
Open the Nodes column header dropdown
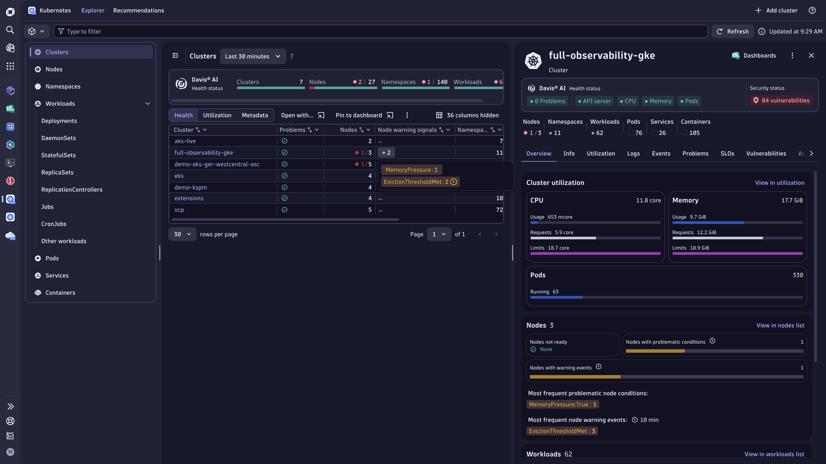click(x=368, y=130)
